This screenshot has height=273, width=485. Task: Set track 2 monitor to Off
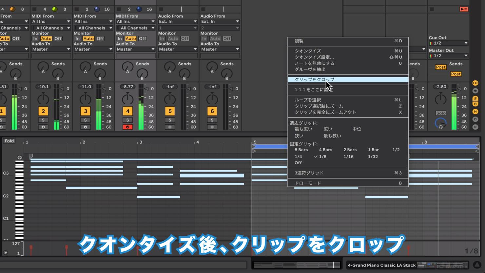pos(58,38)
